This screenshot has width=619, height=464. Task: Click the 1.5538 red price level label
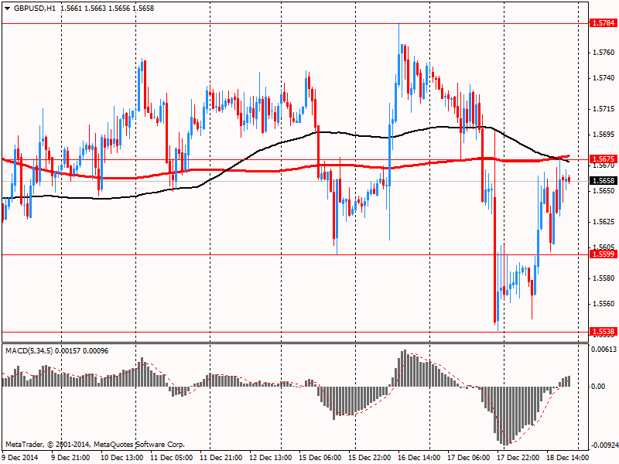pos(604,332)
